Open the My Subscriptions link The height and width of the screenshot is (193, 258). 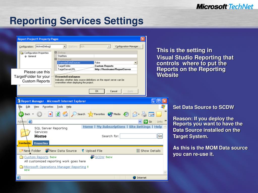(x=111, y=127)
